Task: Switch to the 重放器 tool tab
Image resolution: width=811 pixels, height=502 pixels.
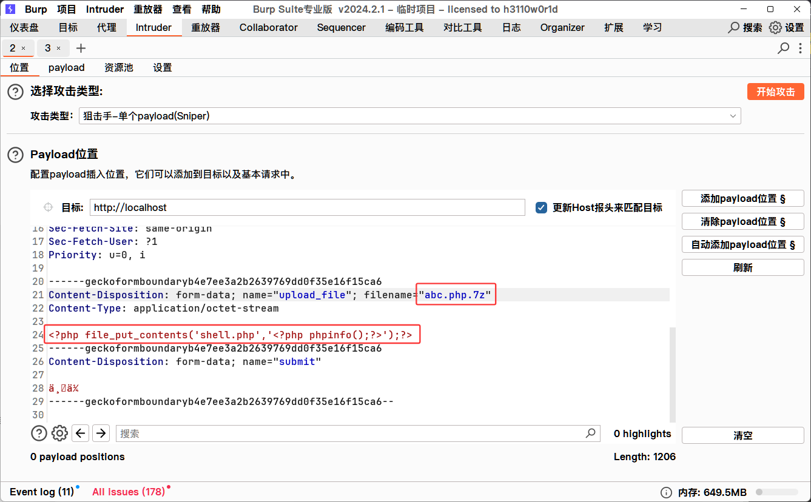Action: point(206,28)
